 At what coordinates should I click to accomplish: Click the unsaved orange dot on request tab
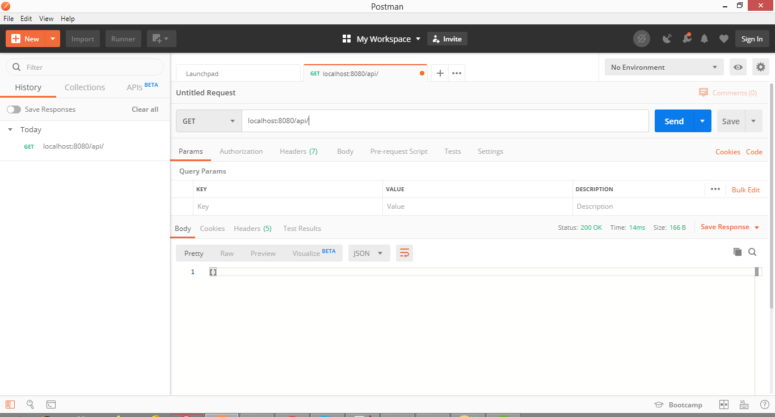coord(422,74)
